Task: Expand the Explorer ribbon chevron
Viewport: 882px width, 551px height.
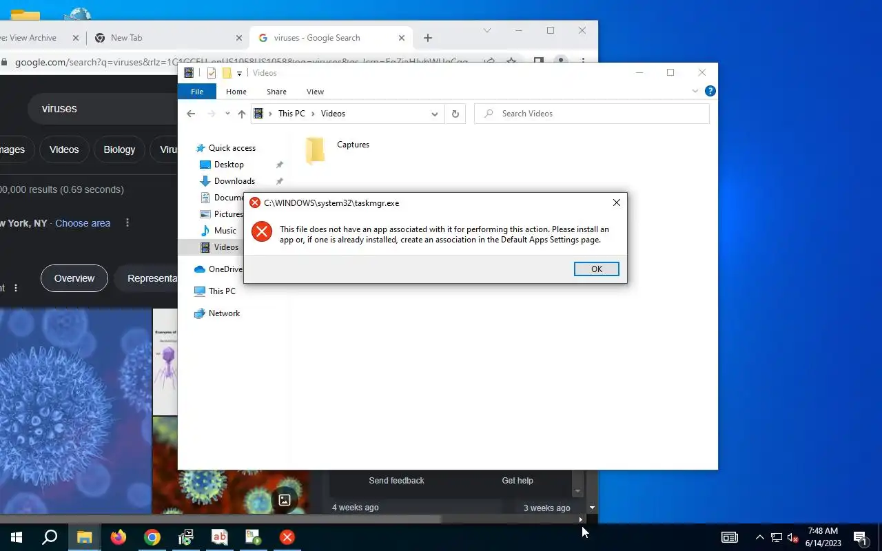Action: [695, 91]
